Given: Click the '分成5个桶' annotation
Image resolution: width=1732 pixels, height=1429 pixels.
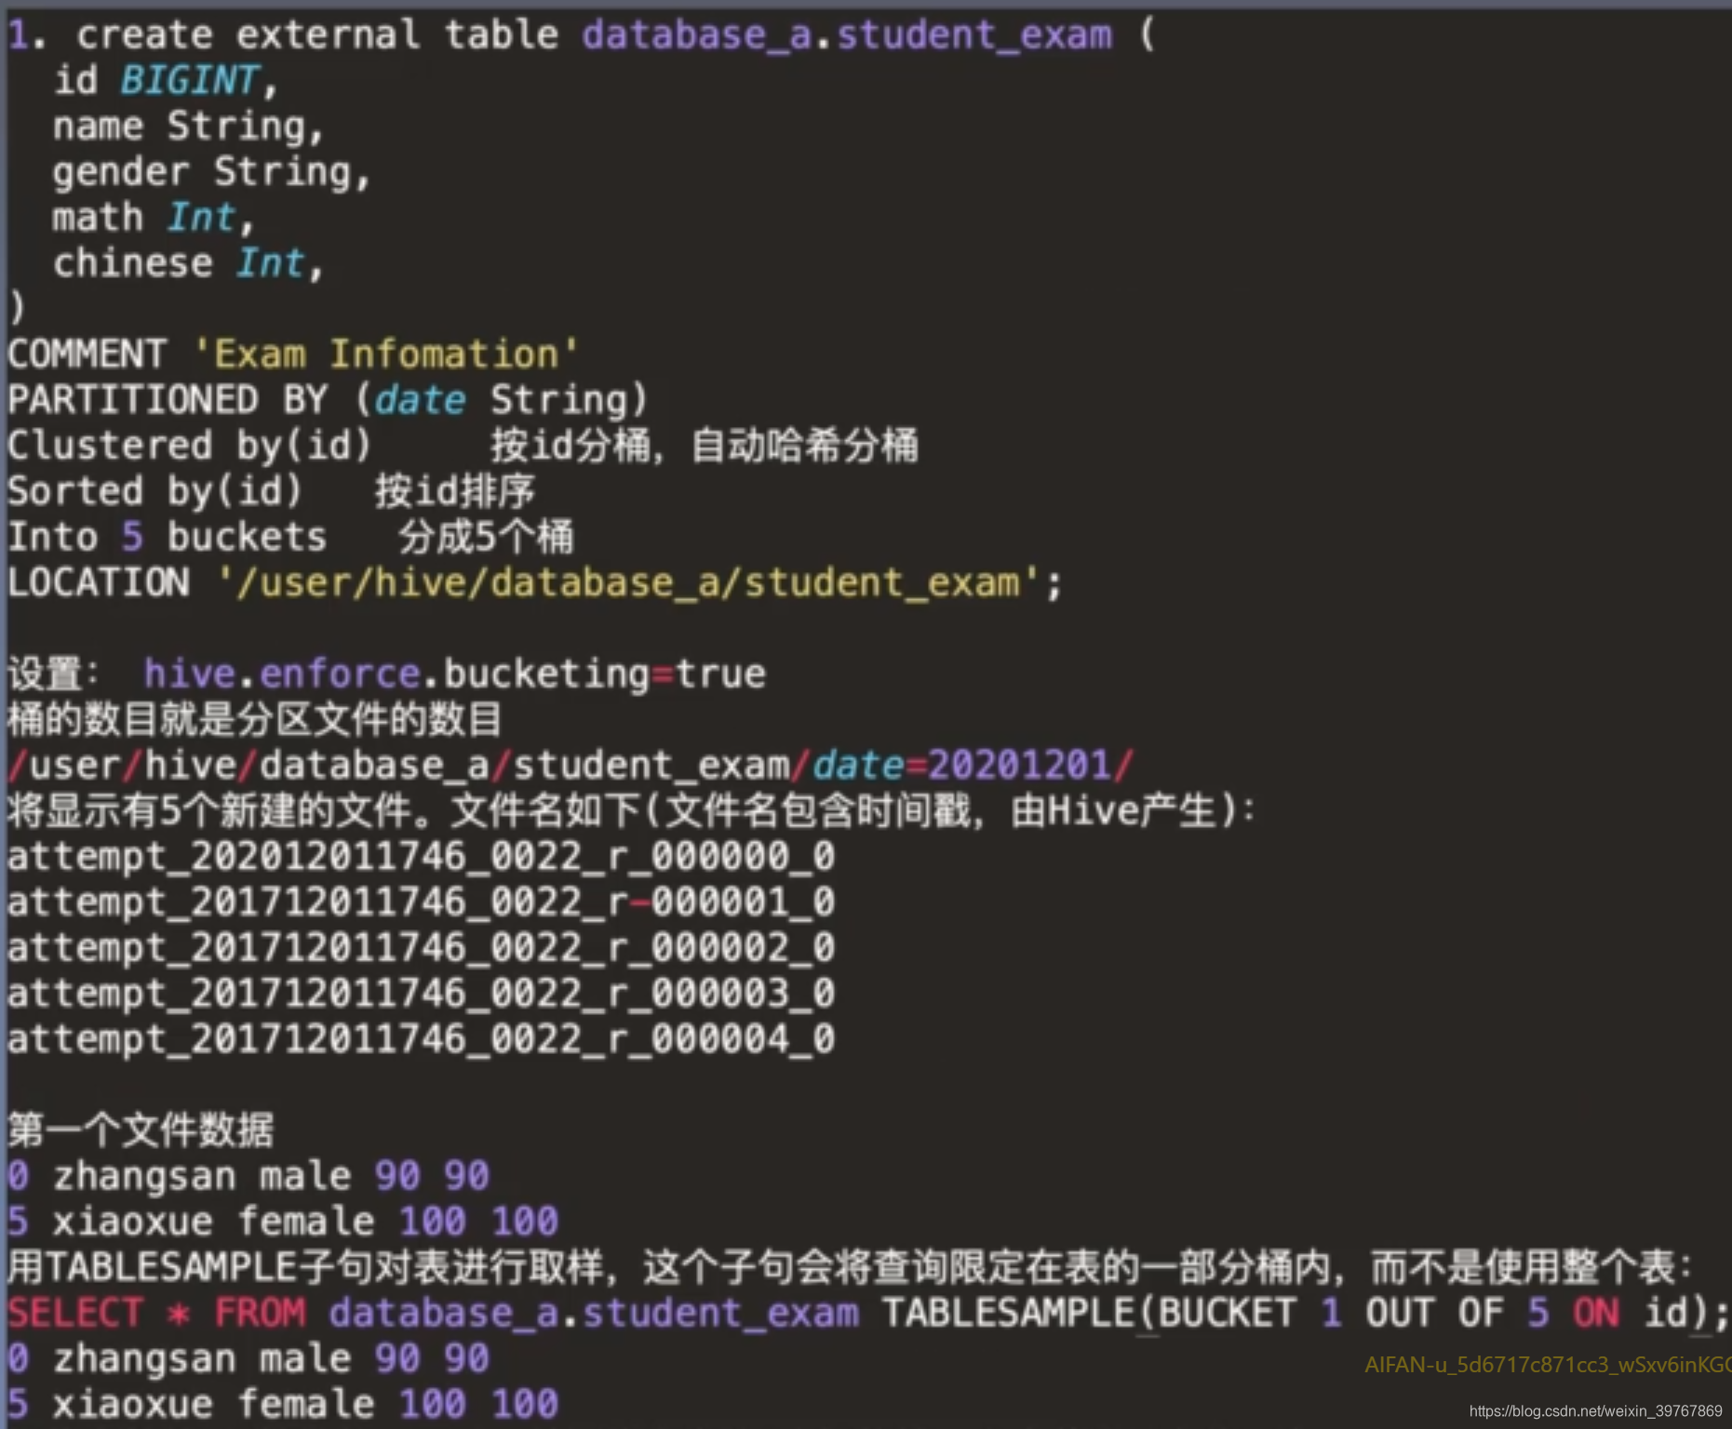Looking at the screenshot, I should click(487, 537).
